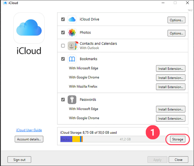Click Passwords "With Google Chrome" label
This screenshot has height=166, width=194.
pyautogui.click(x=84, y=118)
